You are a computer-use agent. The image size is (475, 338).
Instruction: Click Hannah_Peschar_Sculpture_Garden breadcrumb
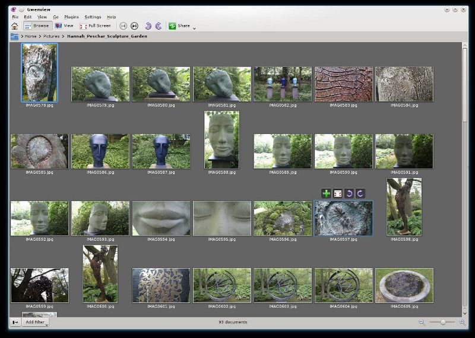tap(107, 36)
